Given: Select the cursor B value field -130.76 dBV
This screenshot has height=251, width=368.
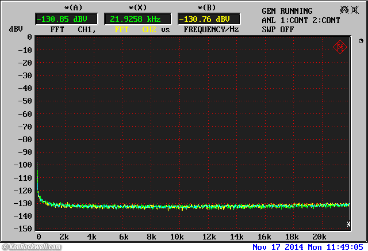Looking at the screenshot, I should point(209,19).
